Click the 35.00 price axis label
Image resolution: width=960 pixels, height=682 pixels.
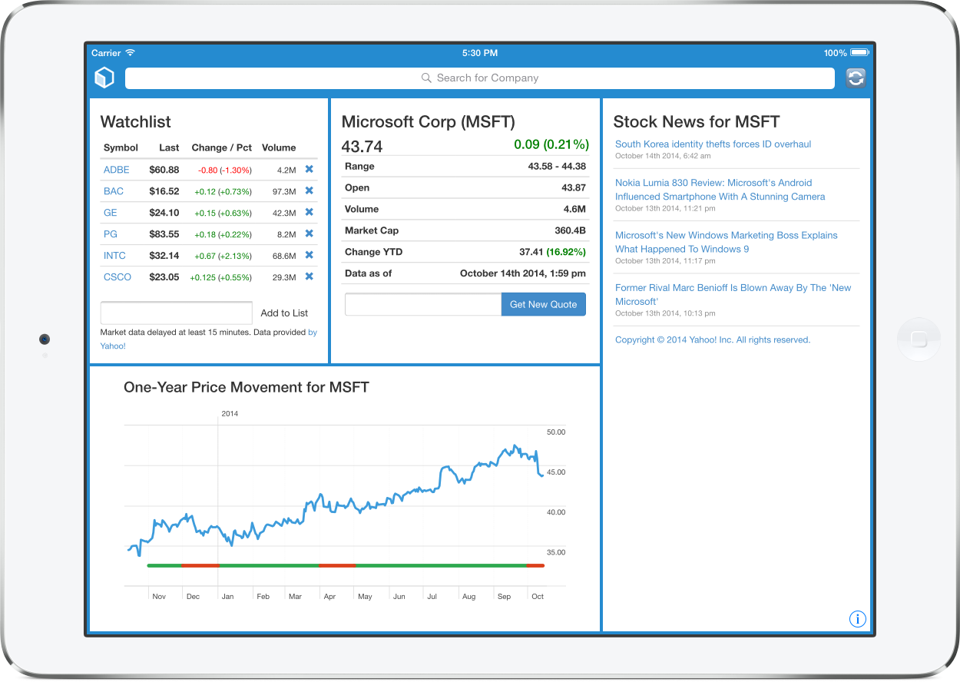tap(556, 552)
